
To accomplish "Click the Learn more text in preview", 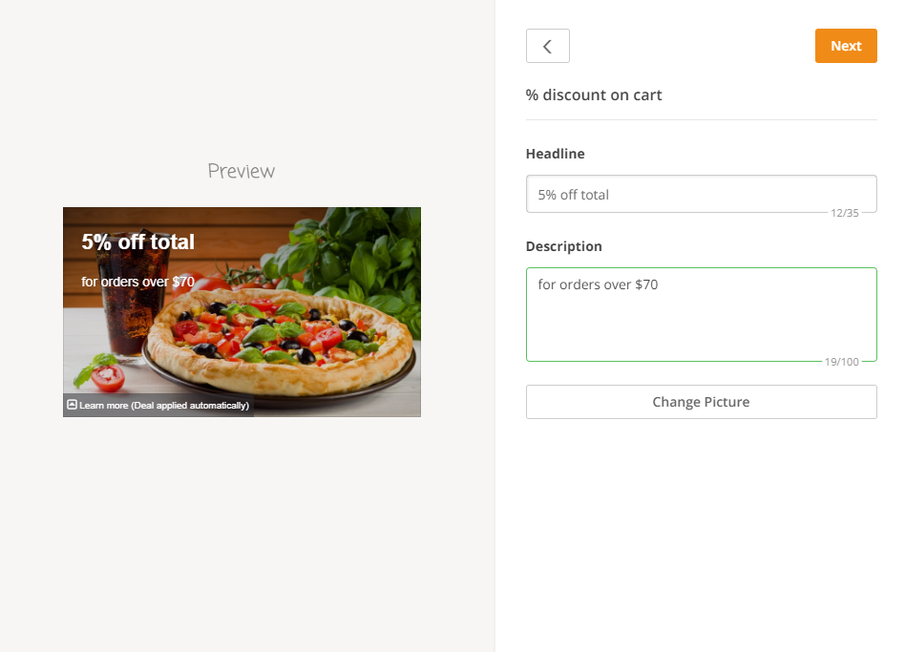I will point(103,406).
